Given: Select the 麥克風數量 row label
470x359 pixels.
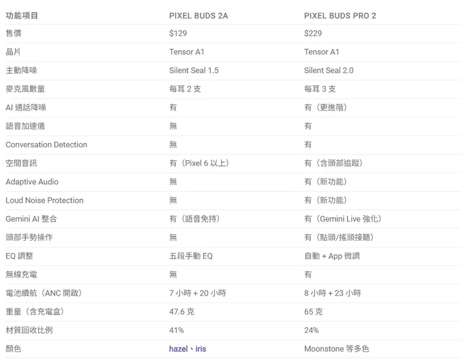Looking at the screenshot, I should [25, 89].
